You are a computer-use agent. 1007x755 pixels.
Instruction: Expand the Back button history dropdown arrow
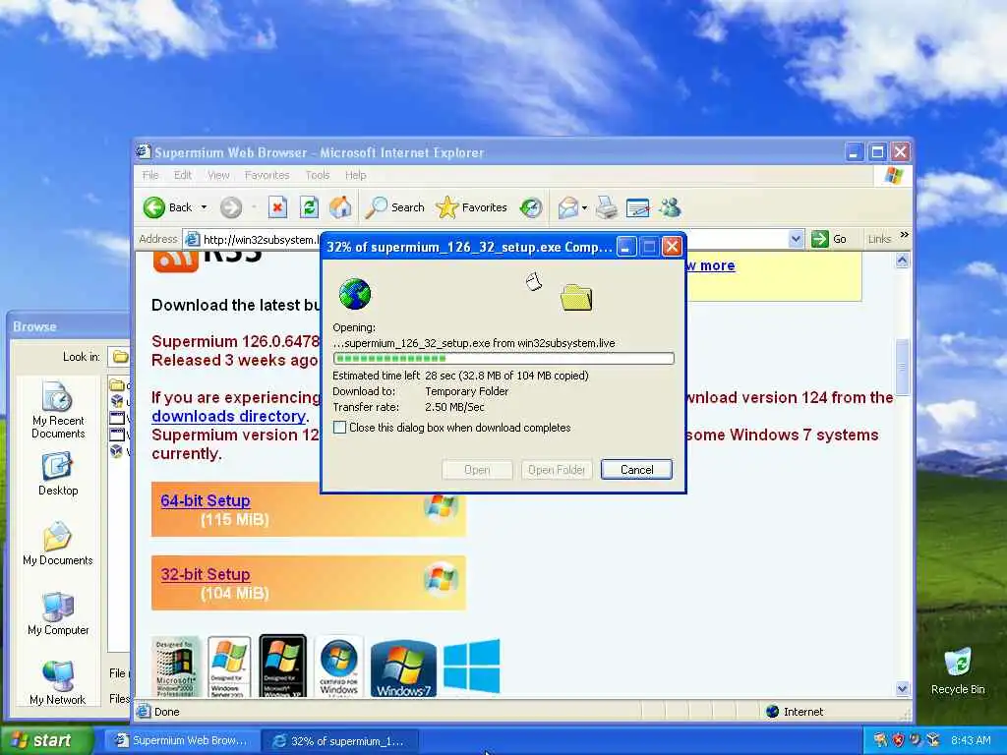205,207
